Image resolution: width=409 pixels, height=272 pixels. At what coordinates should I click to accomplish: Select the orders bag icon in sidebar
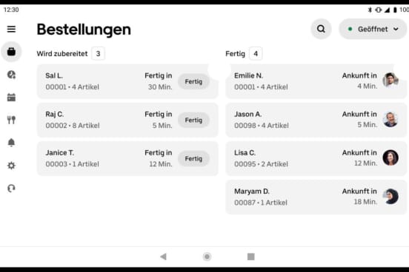pyautogui.click(x=11, y=52)
